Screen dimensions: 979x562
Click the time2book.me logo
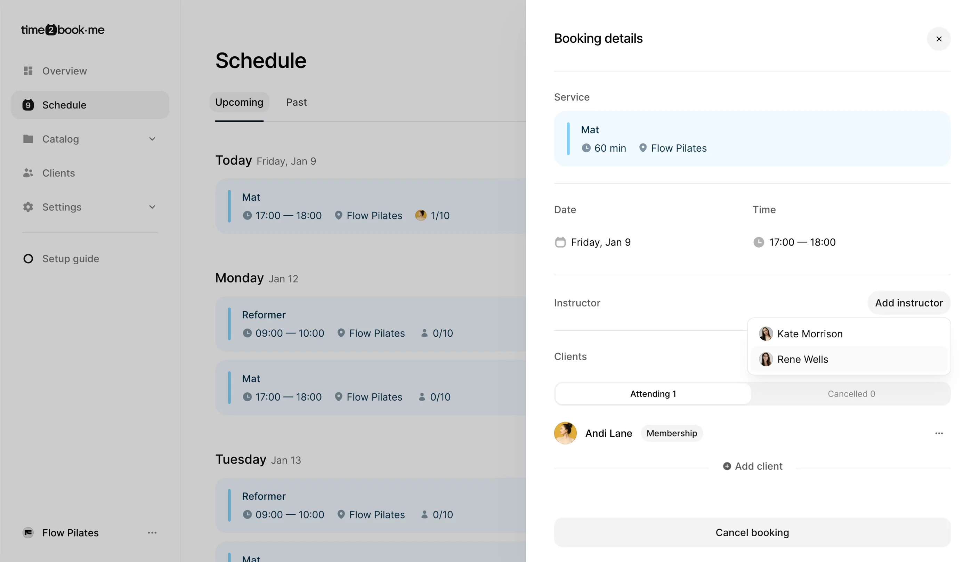[x=63, y=30]
